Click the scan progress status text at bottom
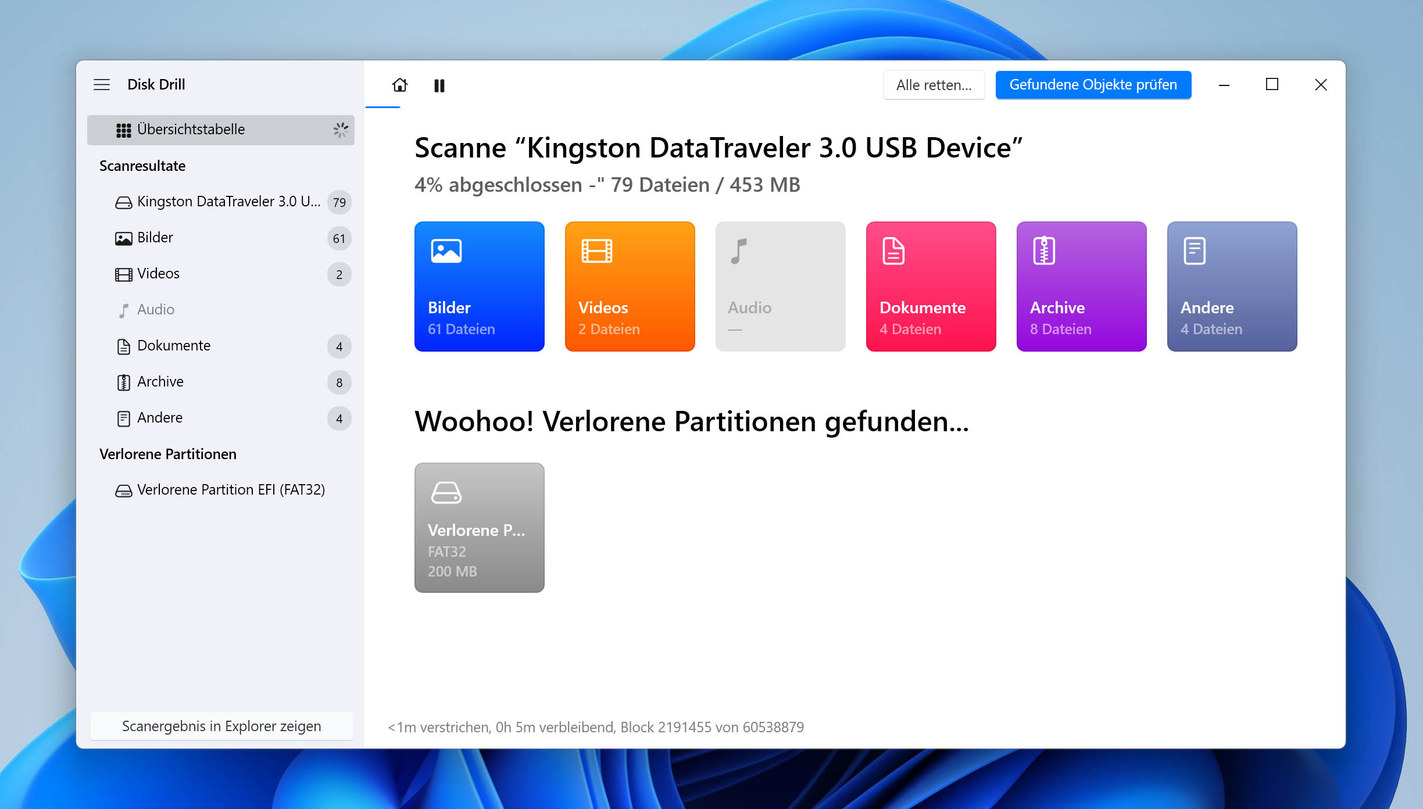Viewport: 1423px width, 809px height. pyautogui.click(x=596, y=727)
